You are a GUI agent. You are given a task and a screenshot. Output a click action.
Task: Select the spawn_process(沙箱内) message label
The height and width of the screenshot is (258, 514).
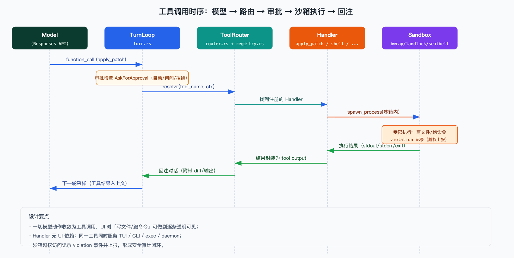[373, 112]
